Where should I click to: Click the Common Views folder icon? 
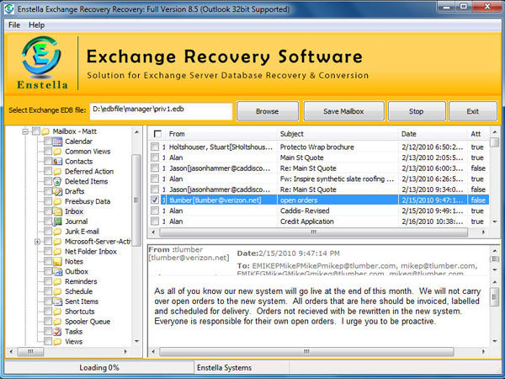(x=57, y=152)
